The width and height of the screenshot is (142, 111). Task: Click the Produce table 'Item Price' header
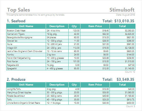pos(95,85)
